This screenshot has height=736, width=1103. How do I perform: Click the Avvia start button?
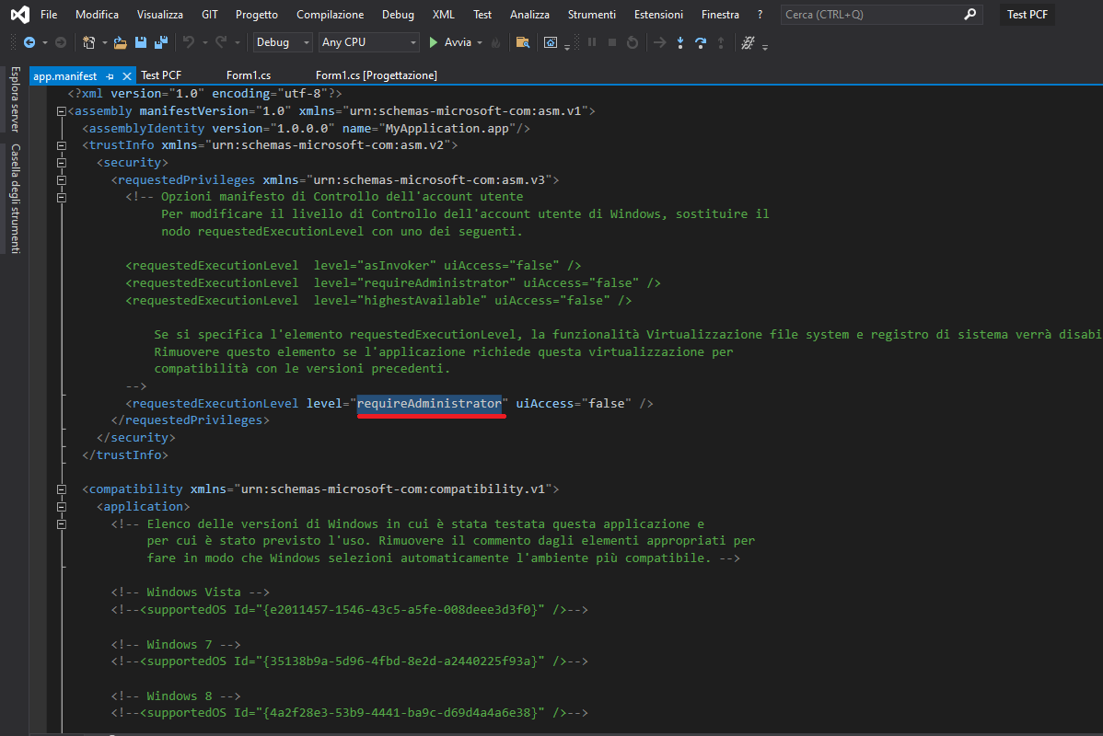tap(450, 42)
